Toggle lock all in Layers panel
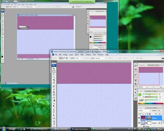 [x=150, y=114]
